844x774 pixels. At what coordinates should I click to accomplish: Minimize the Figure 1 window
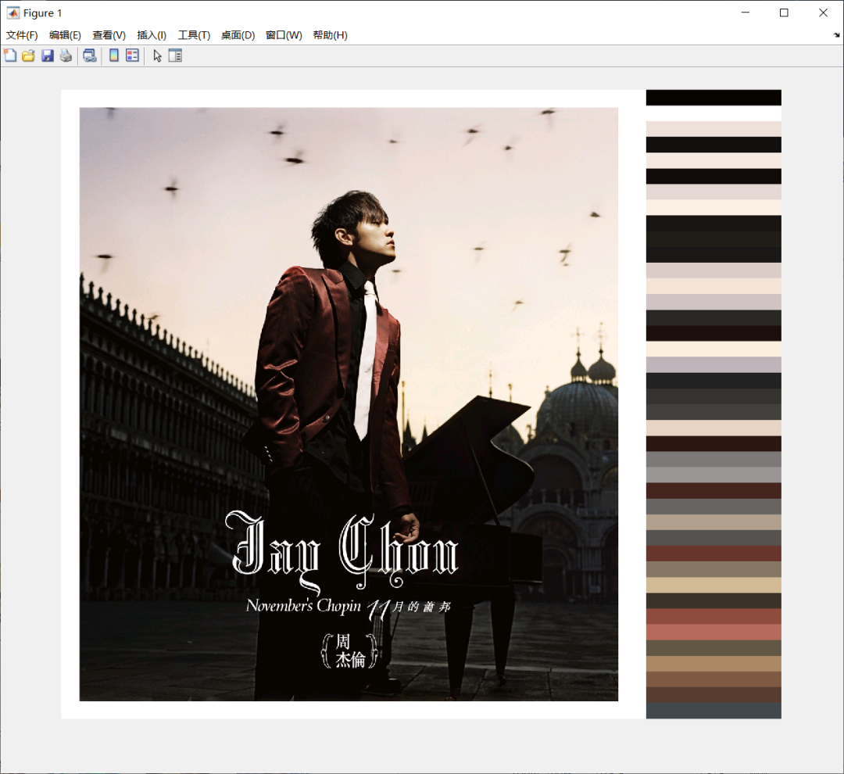coord(746,13)
